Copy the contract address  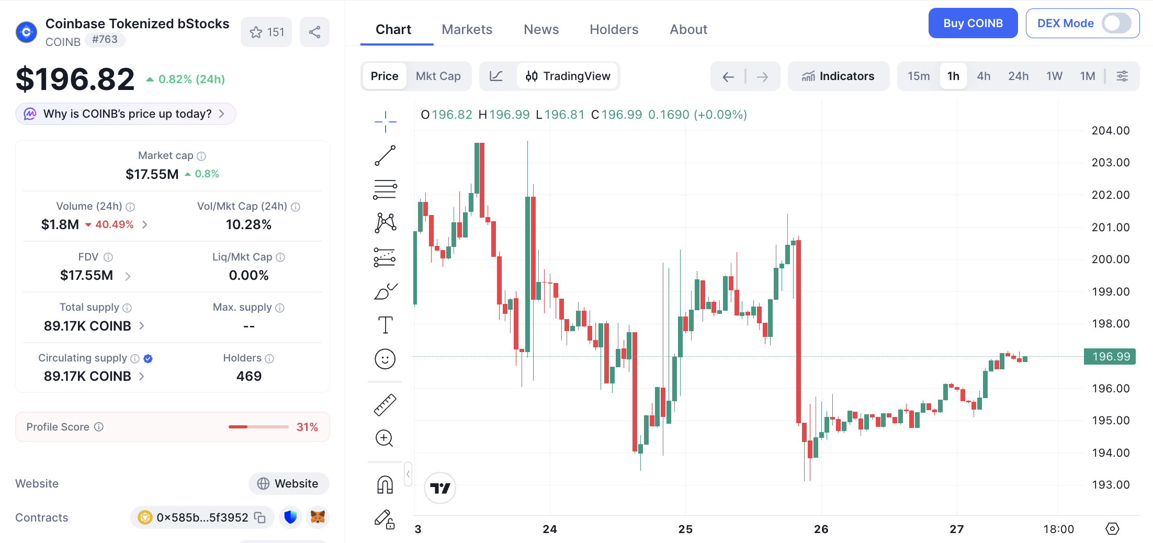(260, 517)
